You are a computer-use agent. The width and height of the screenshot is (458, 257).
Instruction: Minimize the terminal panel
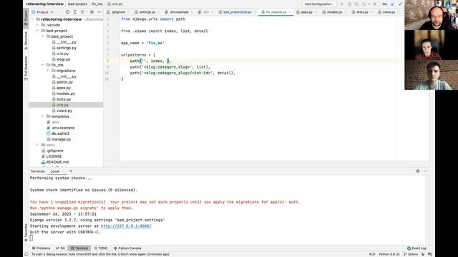425,171
